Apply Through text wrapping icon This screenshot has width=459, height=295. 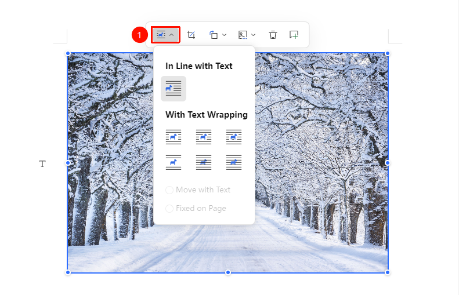[234, 137]
